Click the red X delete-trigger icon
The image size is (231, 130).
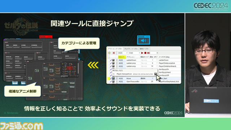click(114, 53)
